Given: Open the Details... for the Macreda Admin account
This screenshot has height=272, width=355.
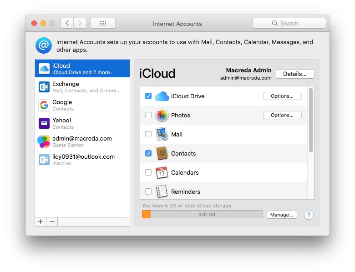Looking at the screenshot, I should coord(295,74).
